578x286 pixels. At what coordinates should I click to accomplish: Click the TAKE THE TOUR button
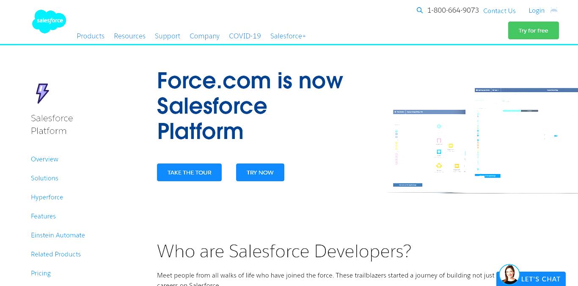[189, 172]
